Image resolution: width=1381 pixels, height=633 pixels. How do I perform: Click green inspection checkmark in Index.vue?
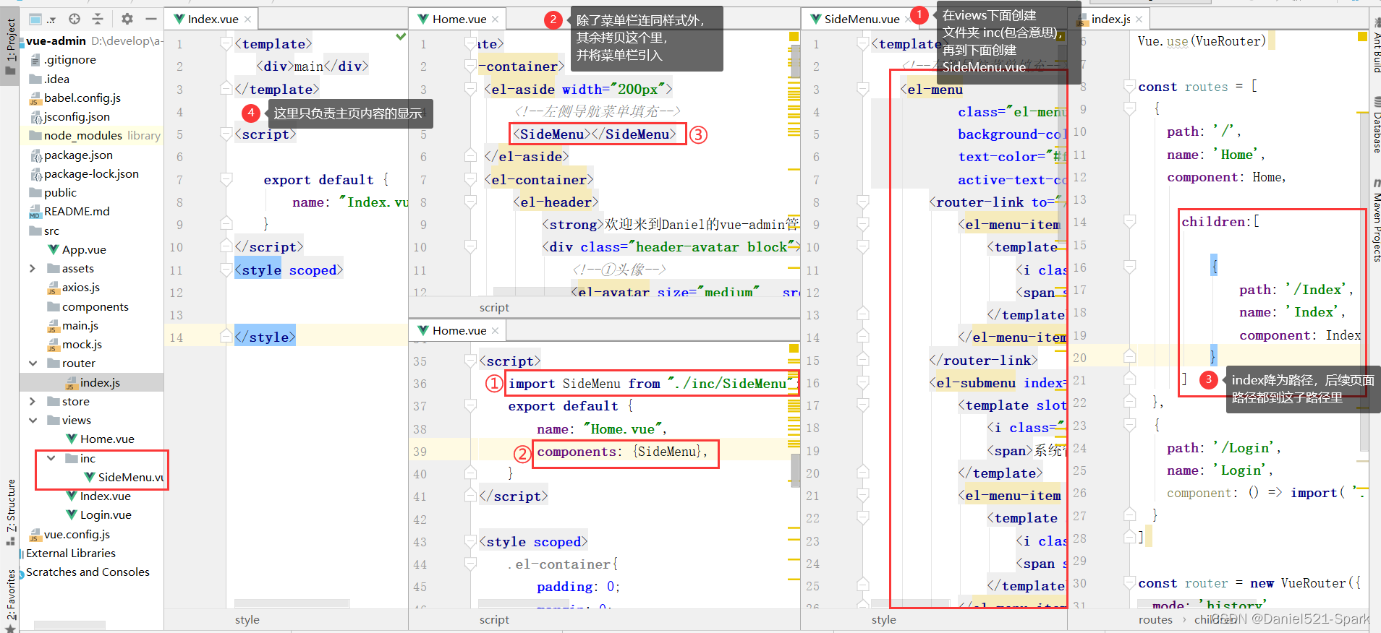click(x=401, y=36)
